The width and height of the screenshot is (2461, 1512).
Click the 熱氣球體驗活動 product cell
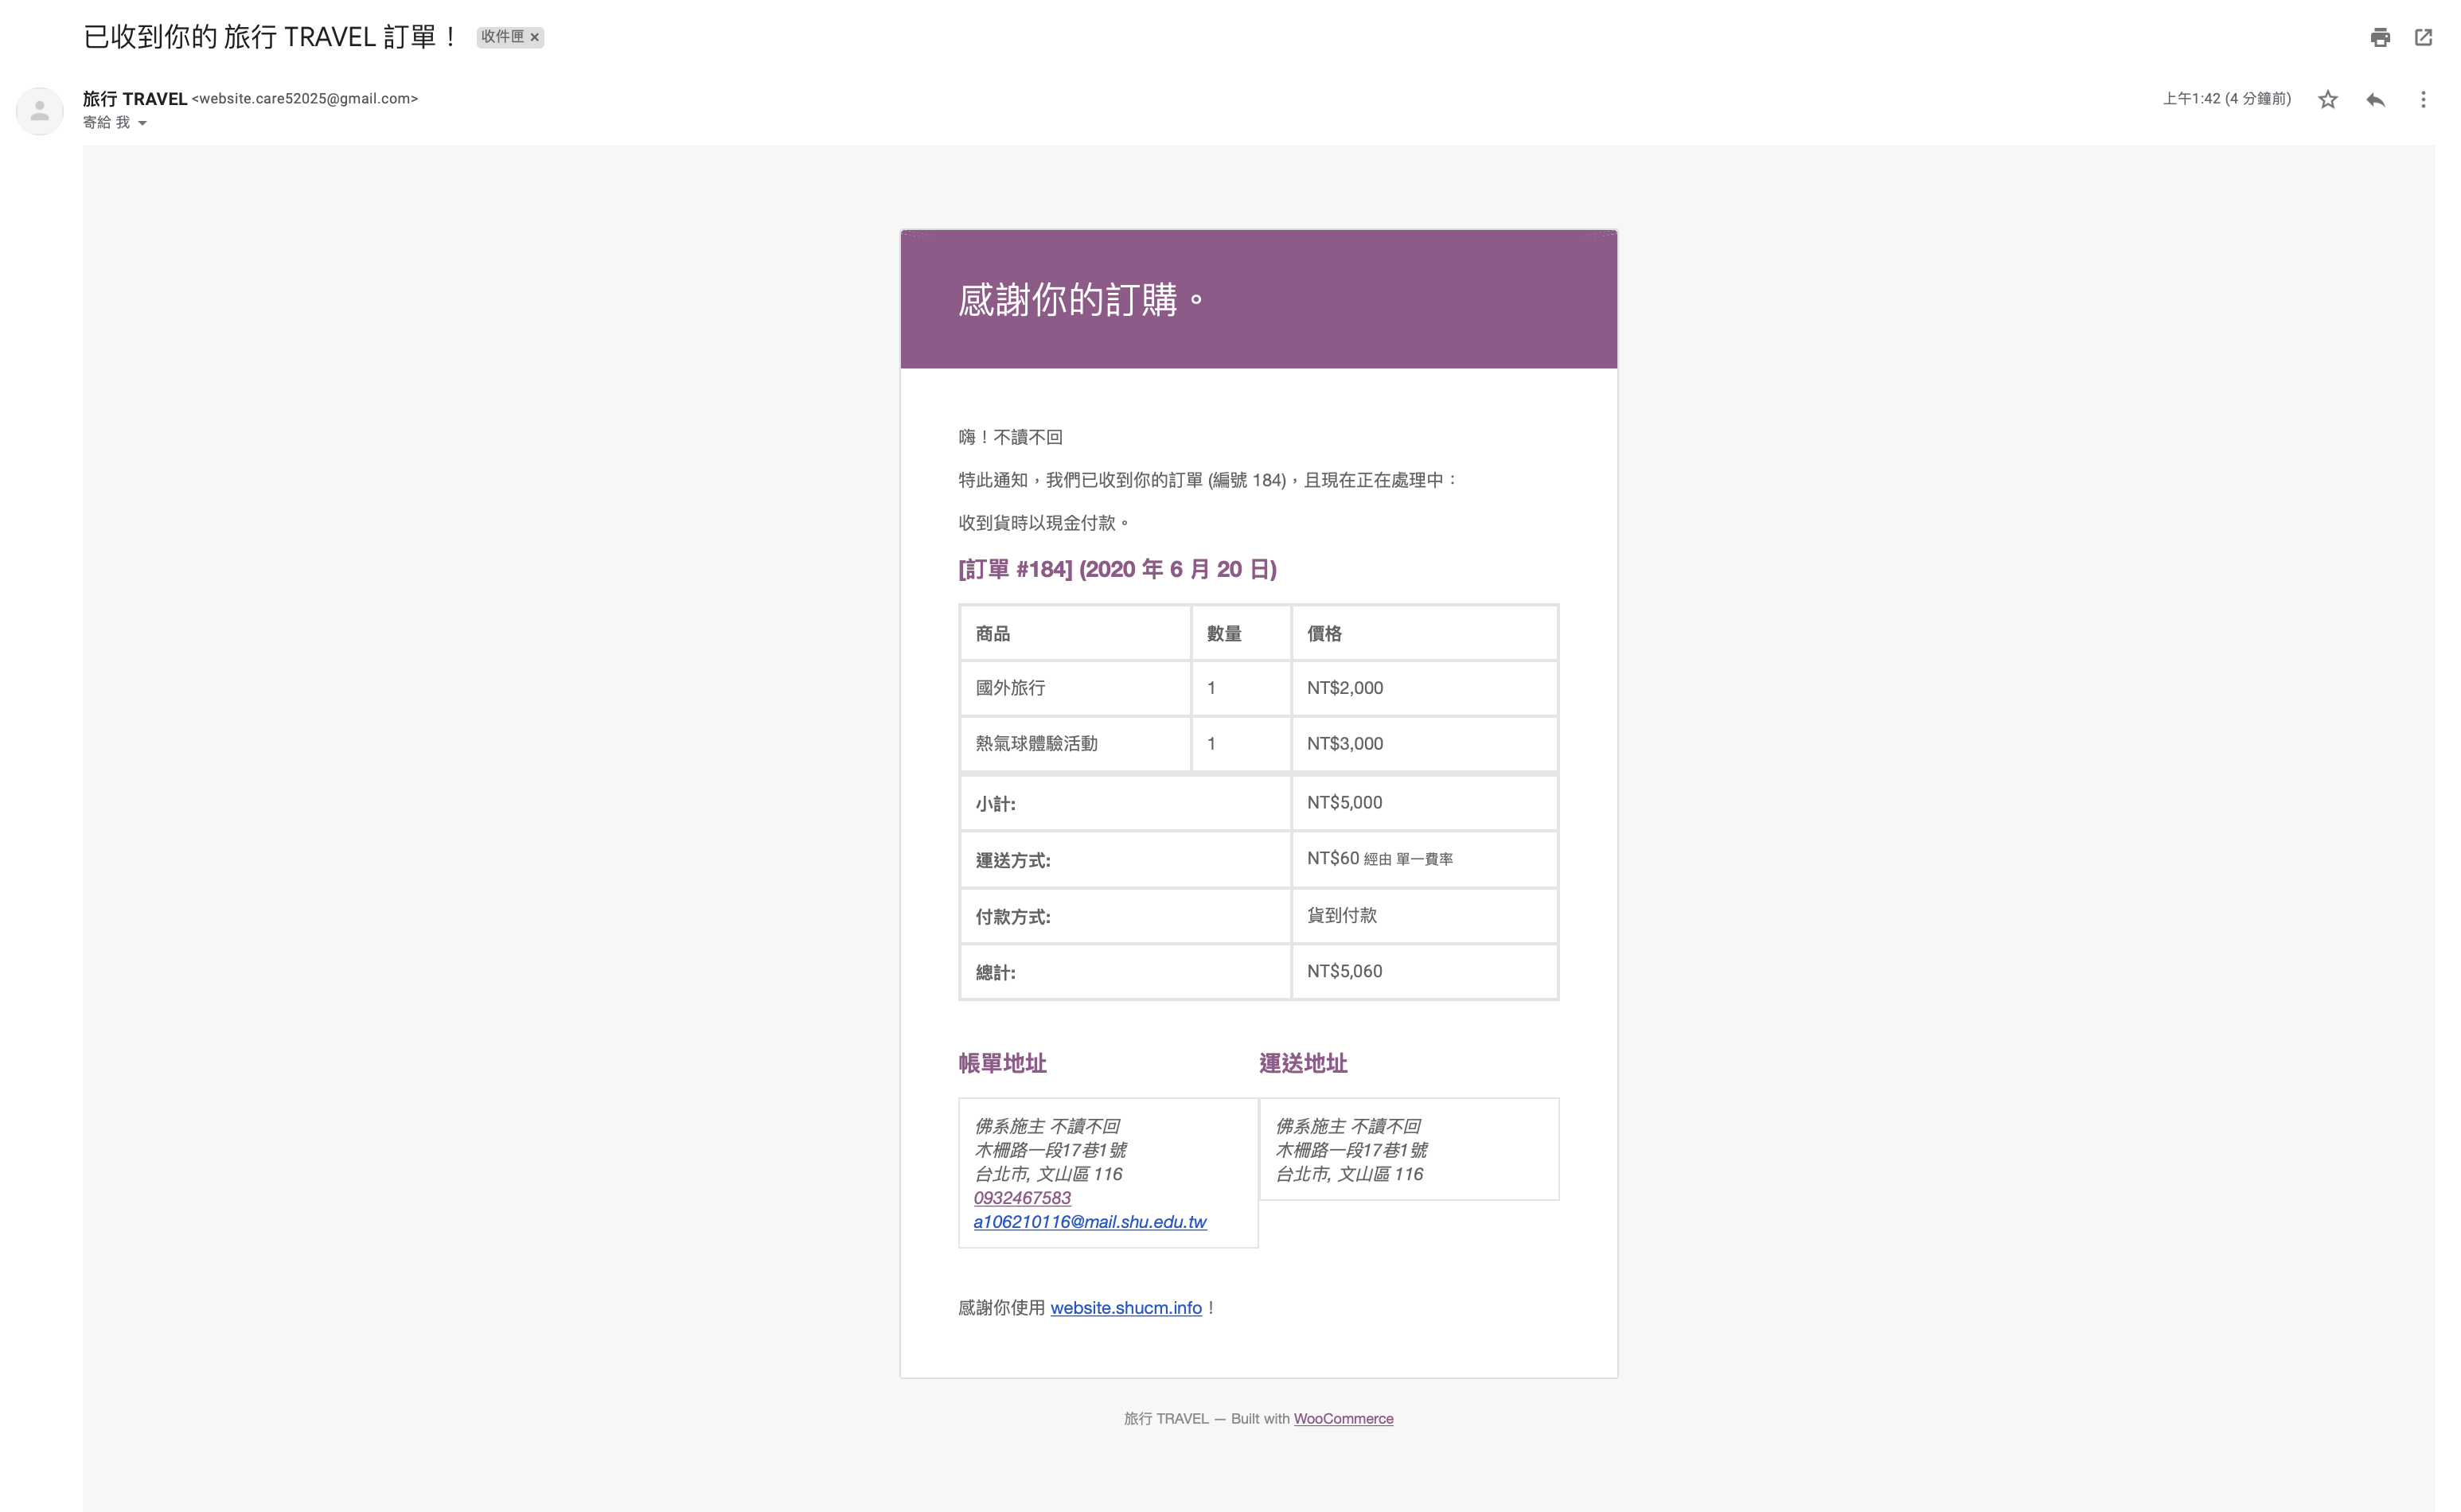[1036, 743]
